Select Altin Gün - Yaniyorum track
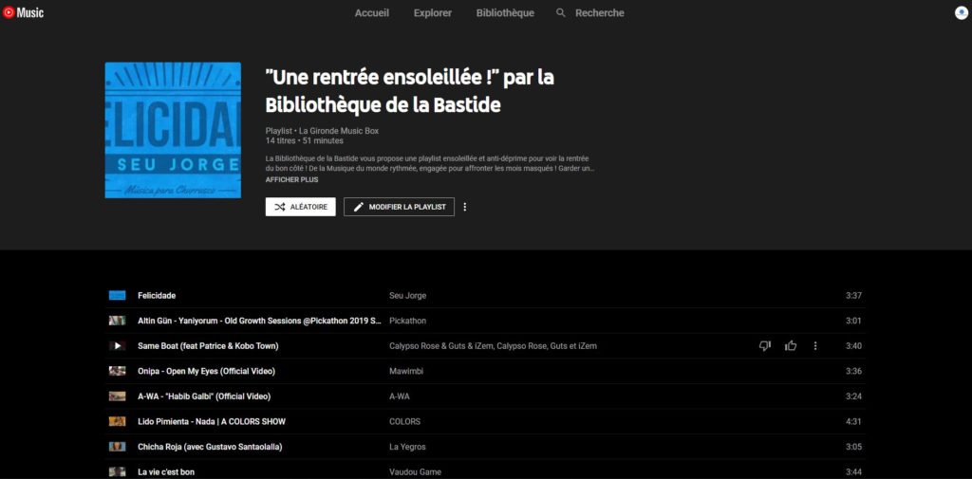This screenshot has height=479, width=972. coord(259,321)
